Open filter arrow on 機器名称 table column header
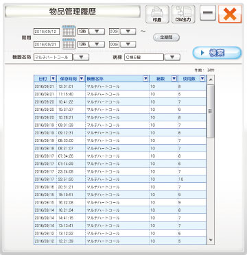The height and width of the screenshot is (255, 247). [x=145, y=79]
